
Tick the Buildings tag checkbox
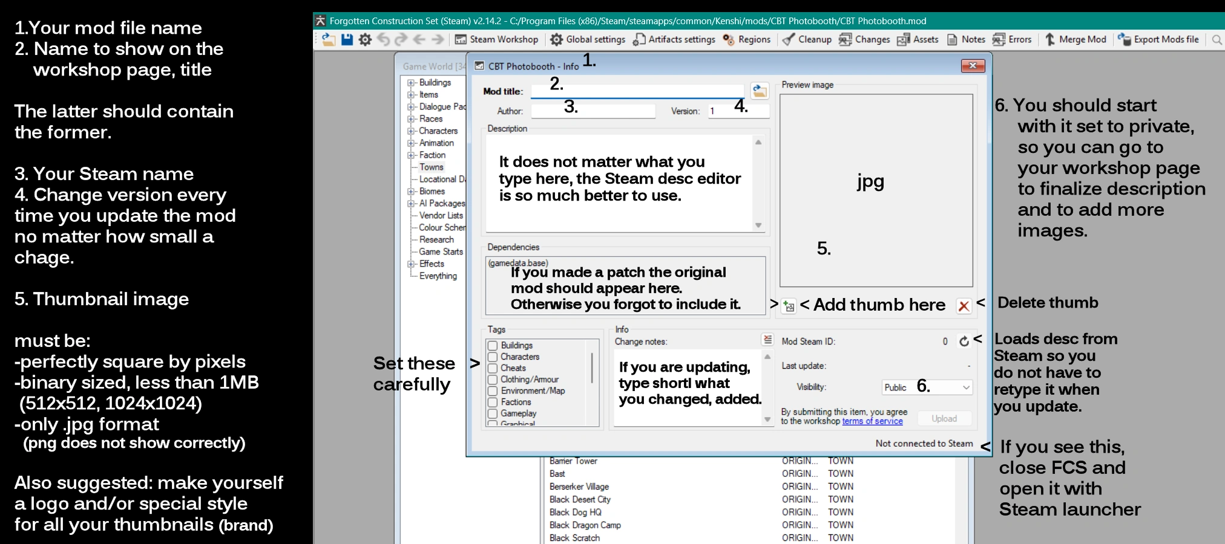493,346
